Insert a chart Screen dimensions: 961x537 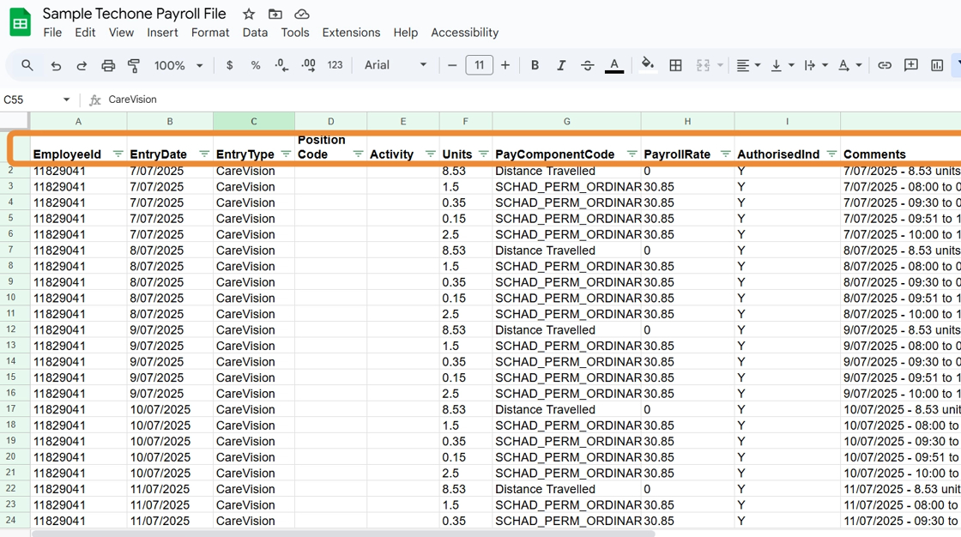pyautogui.click(x=937, y=65)
